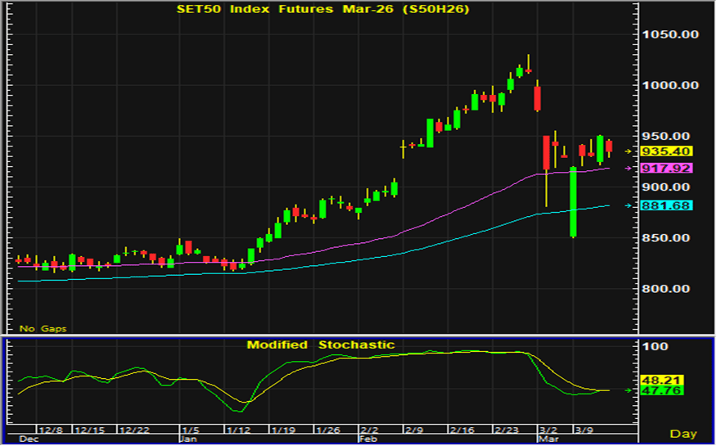Viewport: 717px width, 446px height.
Task: Click the green arrow beside stochastic 47.76
Action: point(629,390)
